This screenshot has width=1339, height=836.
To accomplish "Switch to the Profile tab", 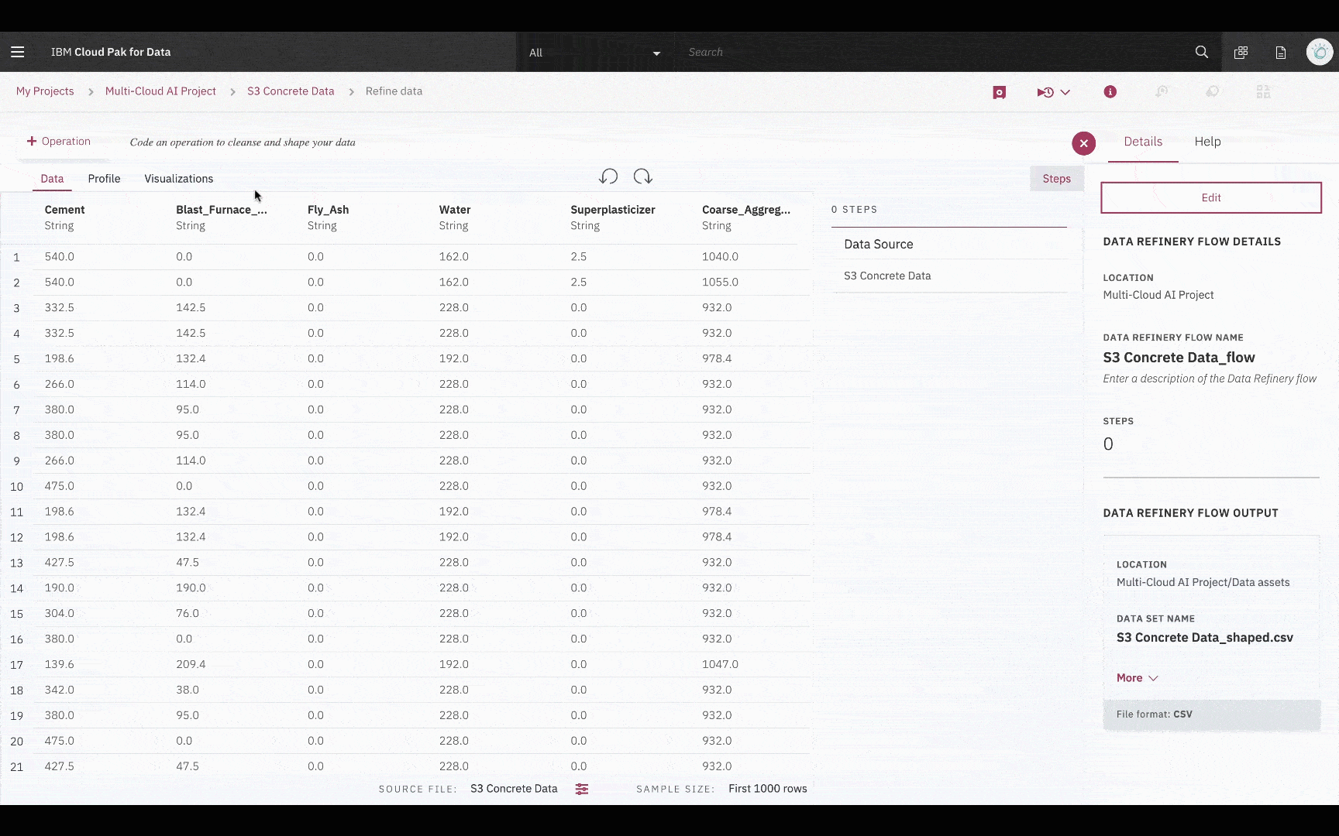I will 104,179.
